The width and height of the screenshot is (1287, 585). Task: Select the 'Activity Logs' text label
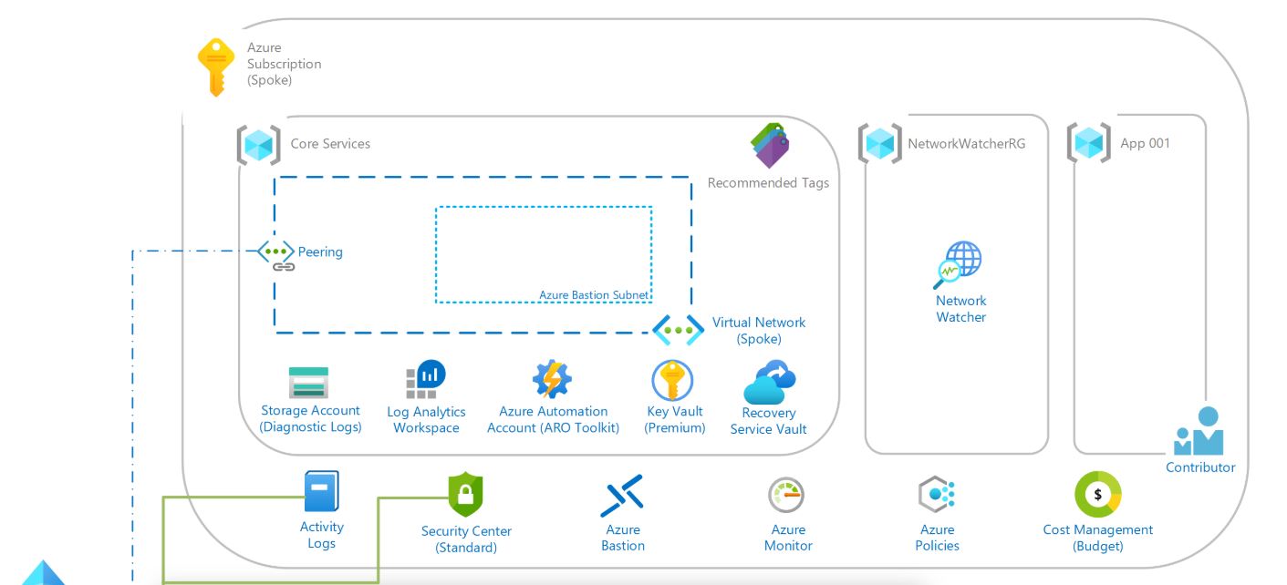pos(321,535)
